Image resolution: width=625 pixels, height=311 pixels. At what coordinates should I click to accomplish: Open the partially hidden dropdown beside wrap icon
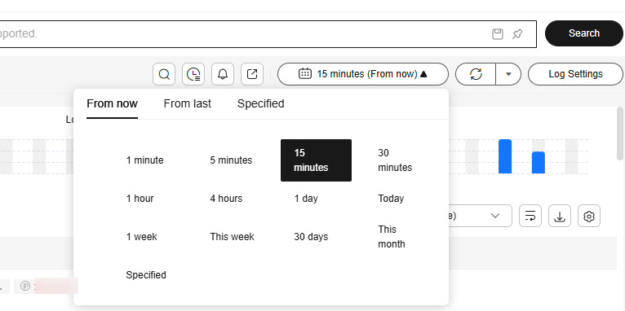click(481, 216)
